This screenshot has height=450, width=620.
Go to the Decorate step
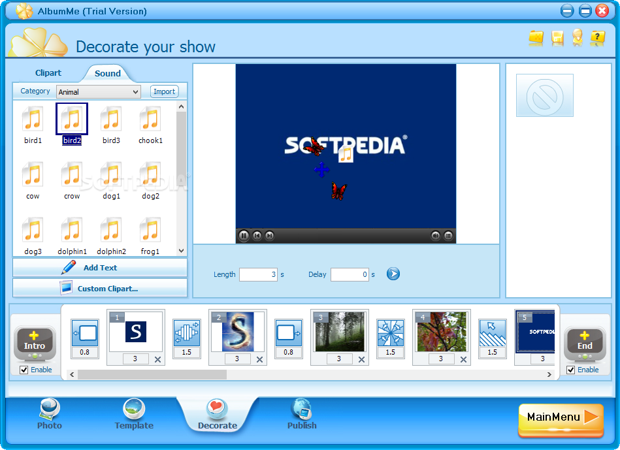[218, 414]
